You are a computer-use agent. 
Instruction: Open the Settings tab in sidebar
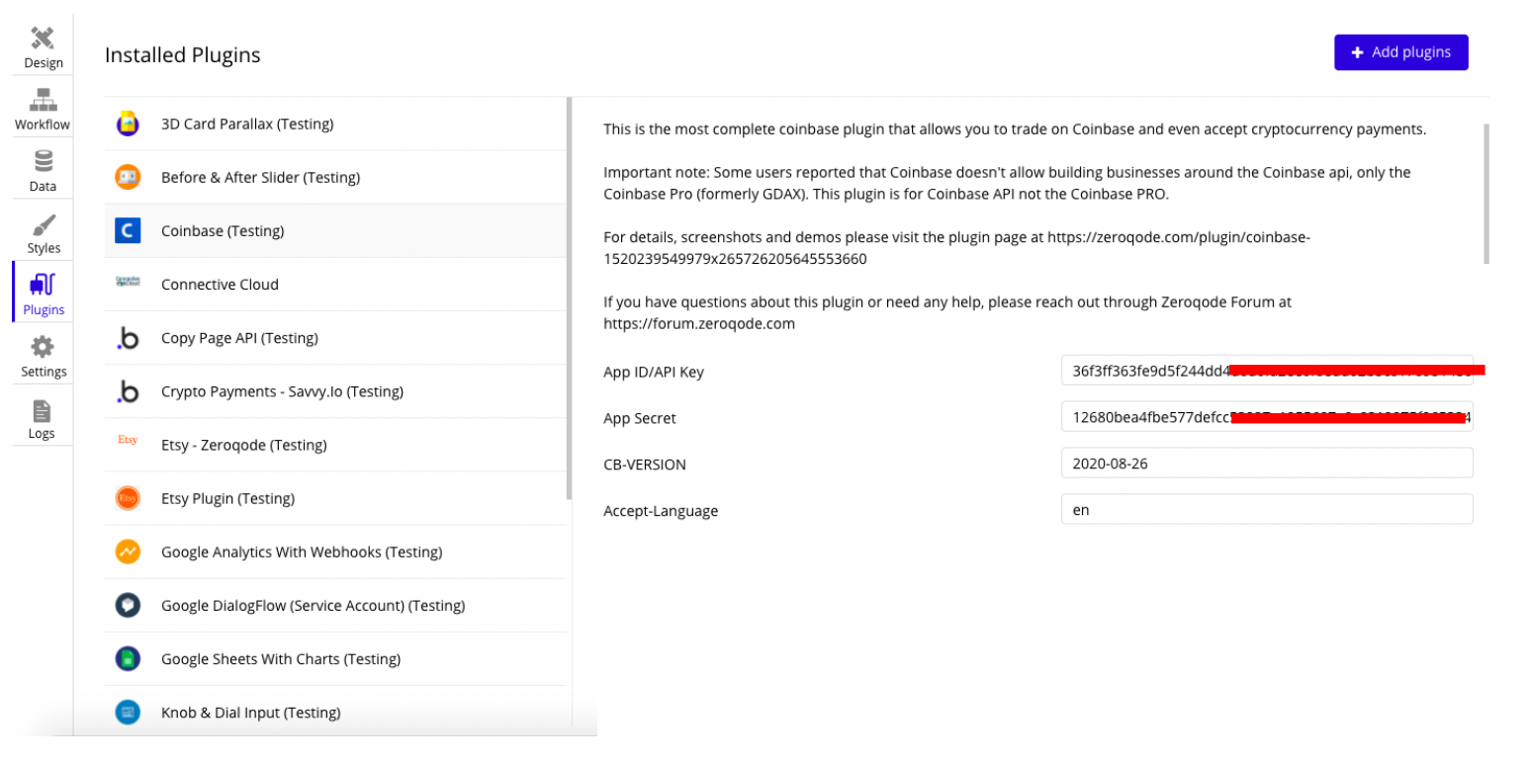[x=43, y=356]
